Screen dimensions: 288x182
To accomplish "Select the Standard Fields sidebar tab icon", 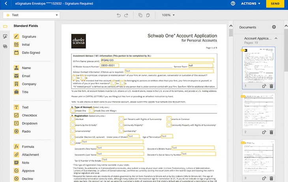I will pyautogui.click(x=5, y=26).
